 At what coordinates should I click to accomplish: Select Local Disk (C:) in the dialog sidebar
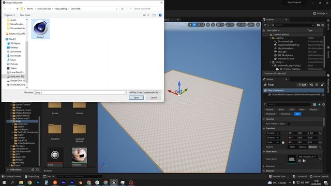pos(17,72)
